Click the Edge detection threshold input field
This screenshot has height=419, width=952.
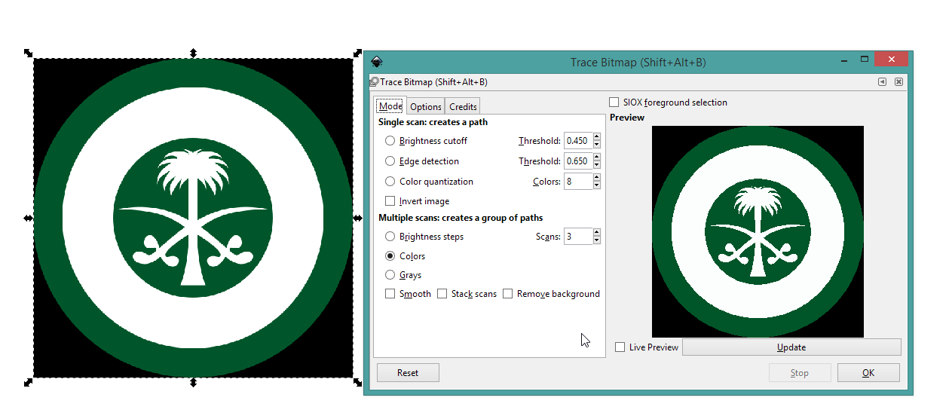[577, 161]
